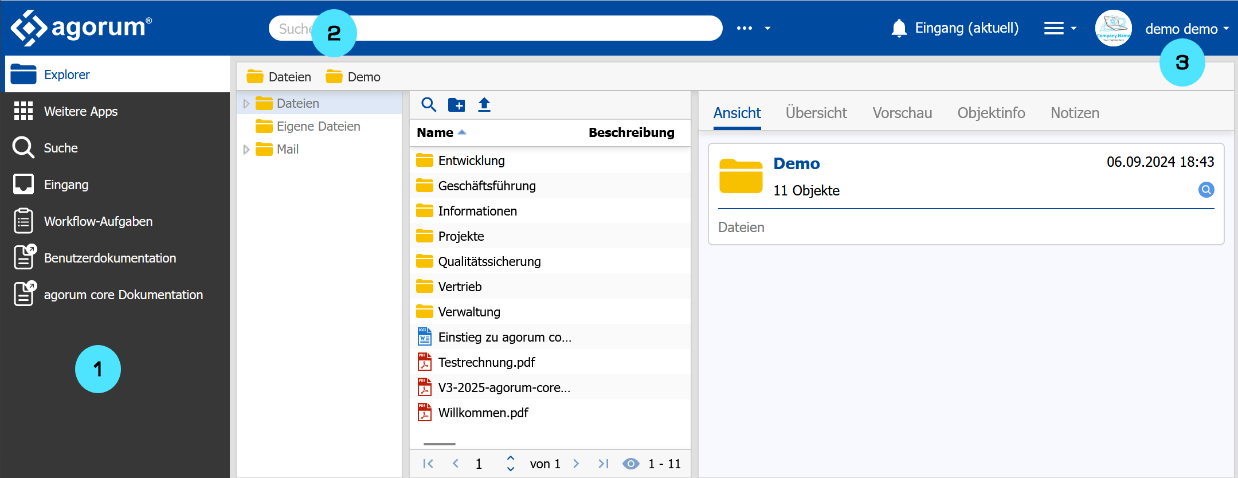Open the Entwicklung folder
The width and height of the screenshot is (1238, 478).
click(550, 160)
